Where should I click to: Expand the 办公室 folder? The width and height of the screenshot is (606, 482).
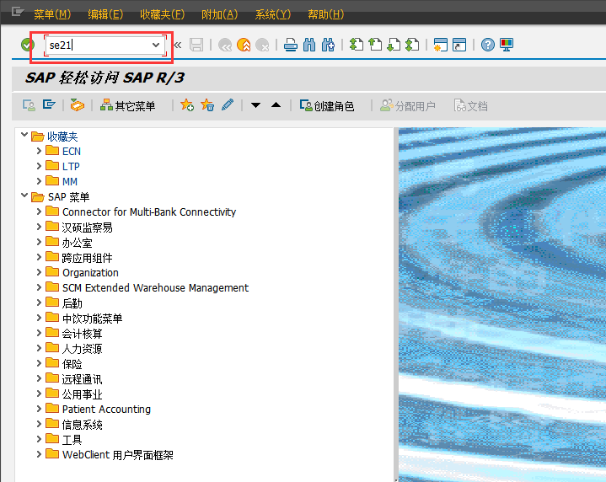click(39, 242)
